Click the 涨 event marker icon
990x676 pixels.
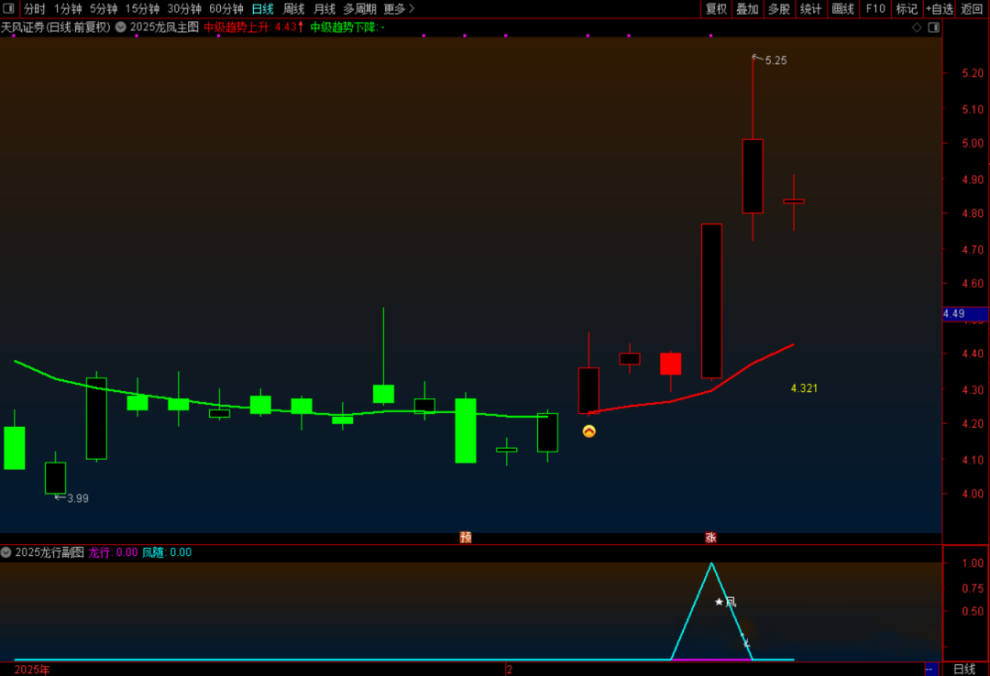710,538
